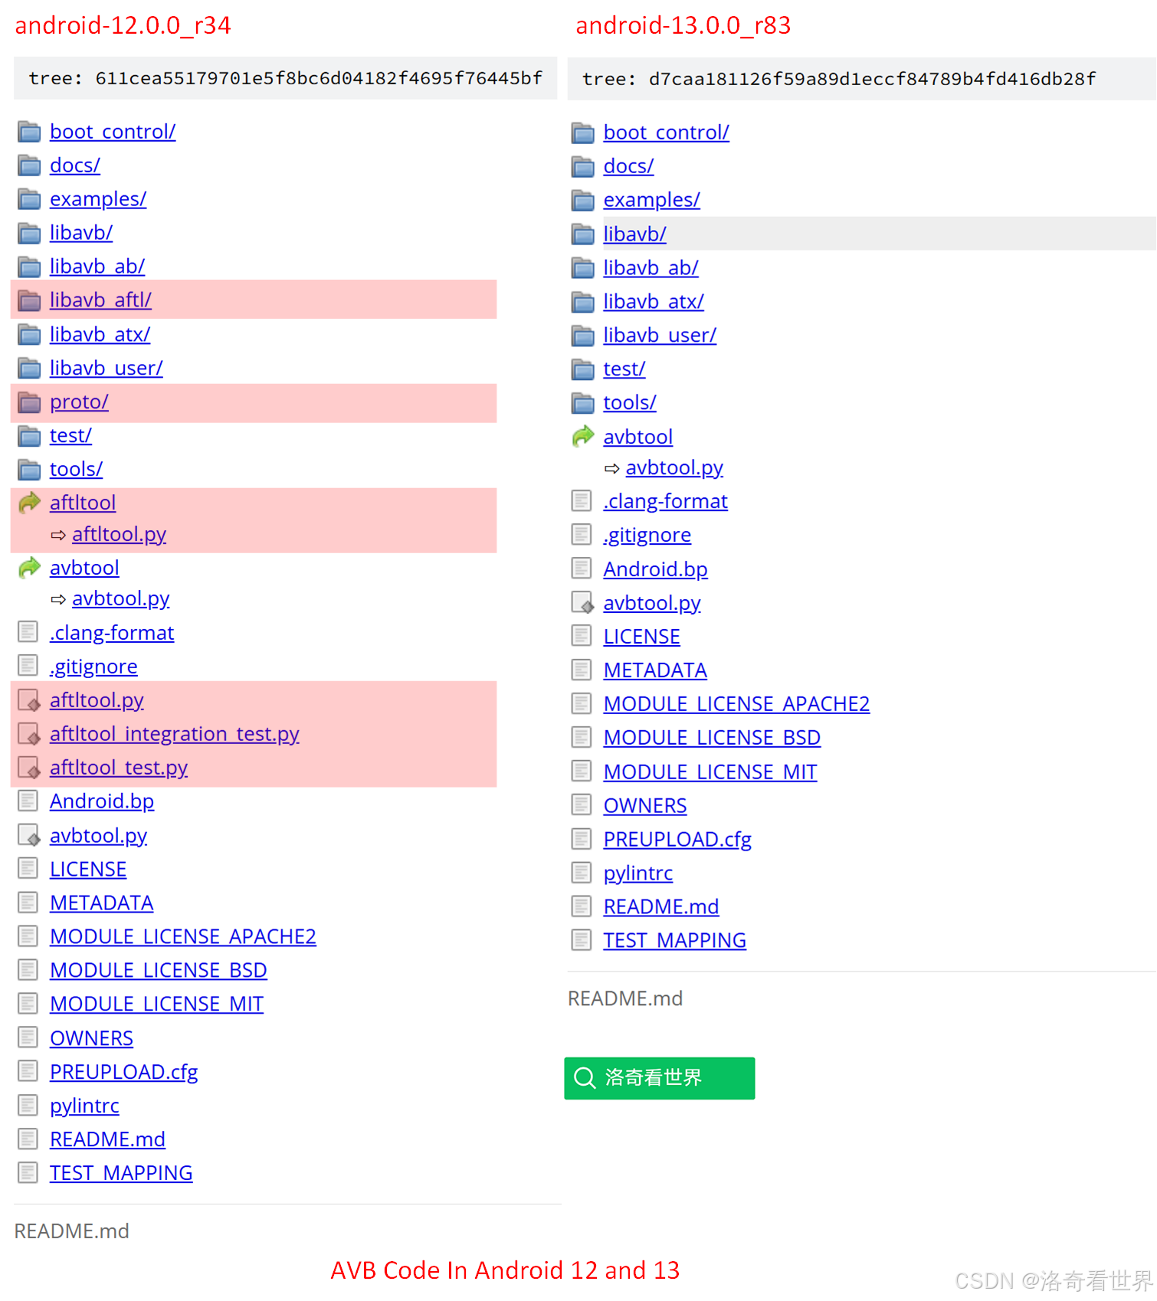Click folder icon beside Android 12 examples/

coord(29,199)
